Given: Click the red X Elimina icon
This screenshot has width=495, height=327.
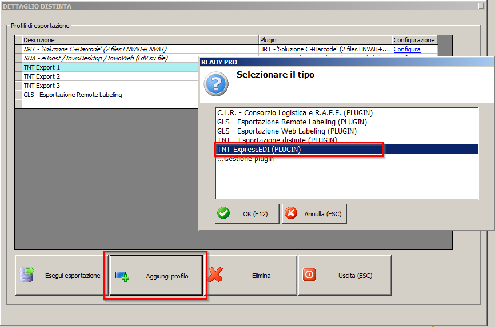Looking at the screenshot, I should [x=215, y=274].
